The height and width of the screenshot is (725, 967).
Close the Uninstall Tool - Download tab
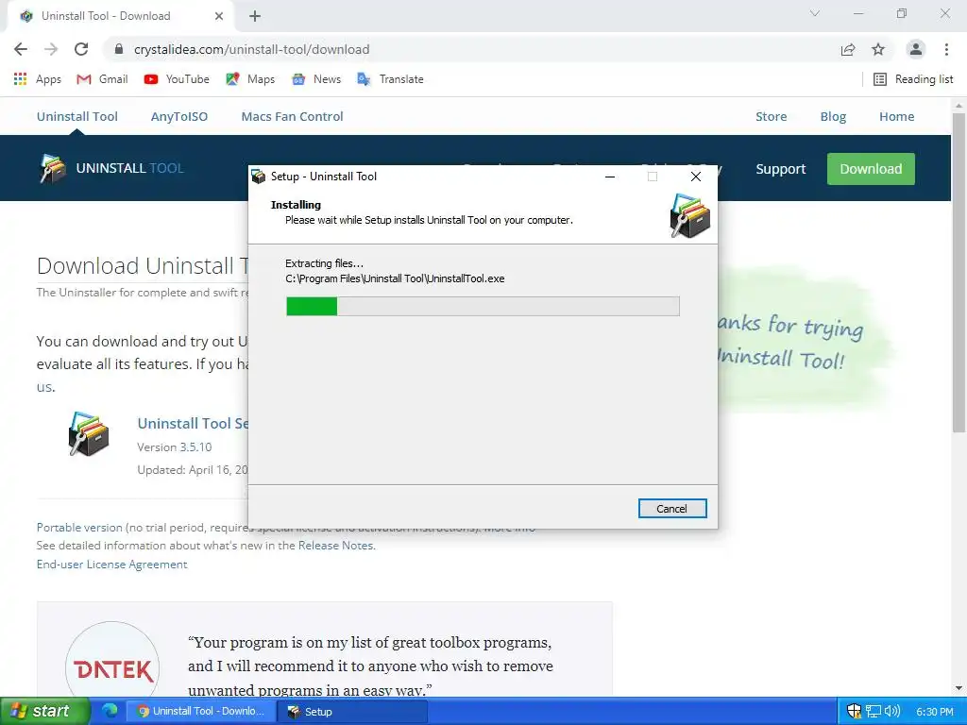[219, 16]
